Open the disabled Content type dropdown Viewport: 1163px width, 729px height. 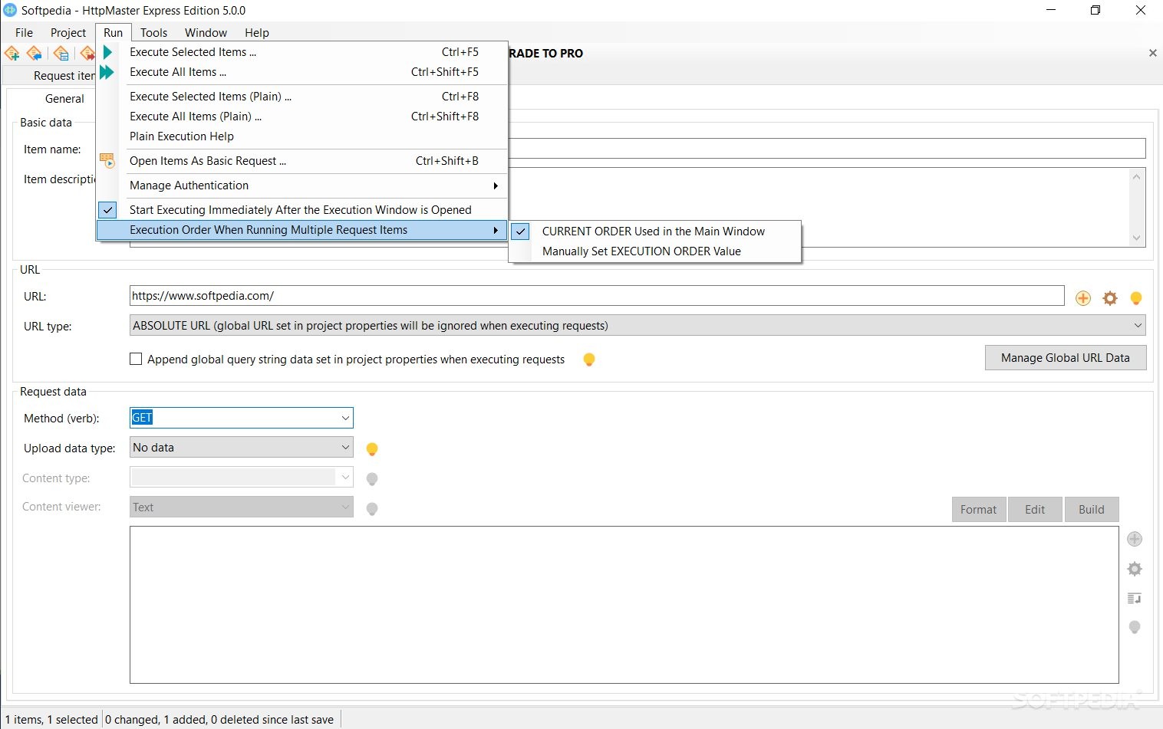pyautogui.click(x=242, y=478)
